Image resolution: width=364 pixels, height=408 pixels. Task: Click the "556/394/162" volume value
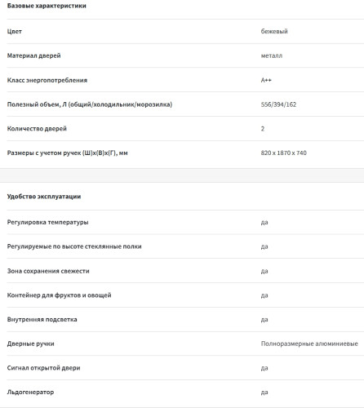coord(278,104)
